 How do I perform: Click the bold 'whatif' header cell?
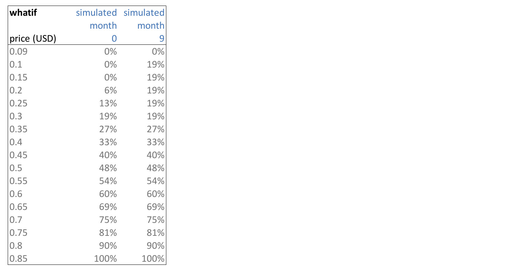pos(23,13)
